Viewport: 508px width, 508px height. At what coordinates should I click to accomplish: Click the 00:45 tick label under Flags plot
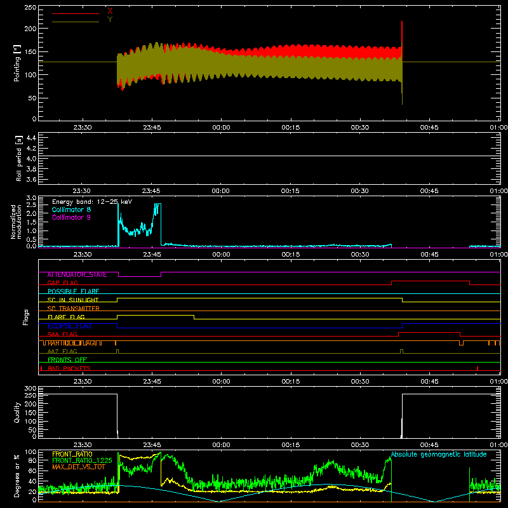pos(430,382)
